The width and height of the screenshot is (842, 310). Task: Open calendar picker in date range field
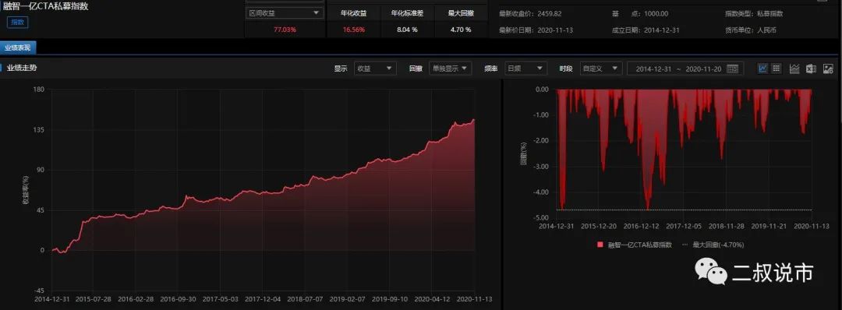[x=732, y=69]
